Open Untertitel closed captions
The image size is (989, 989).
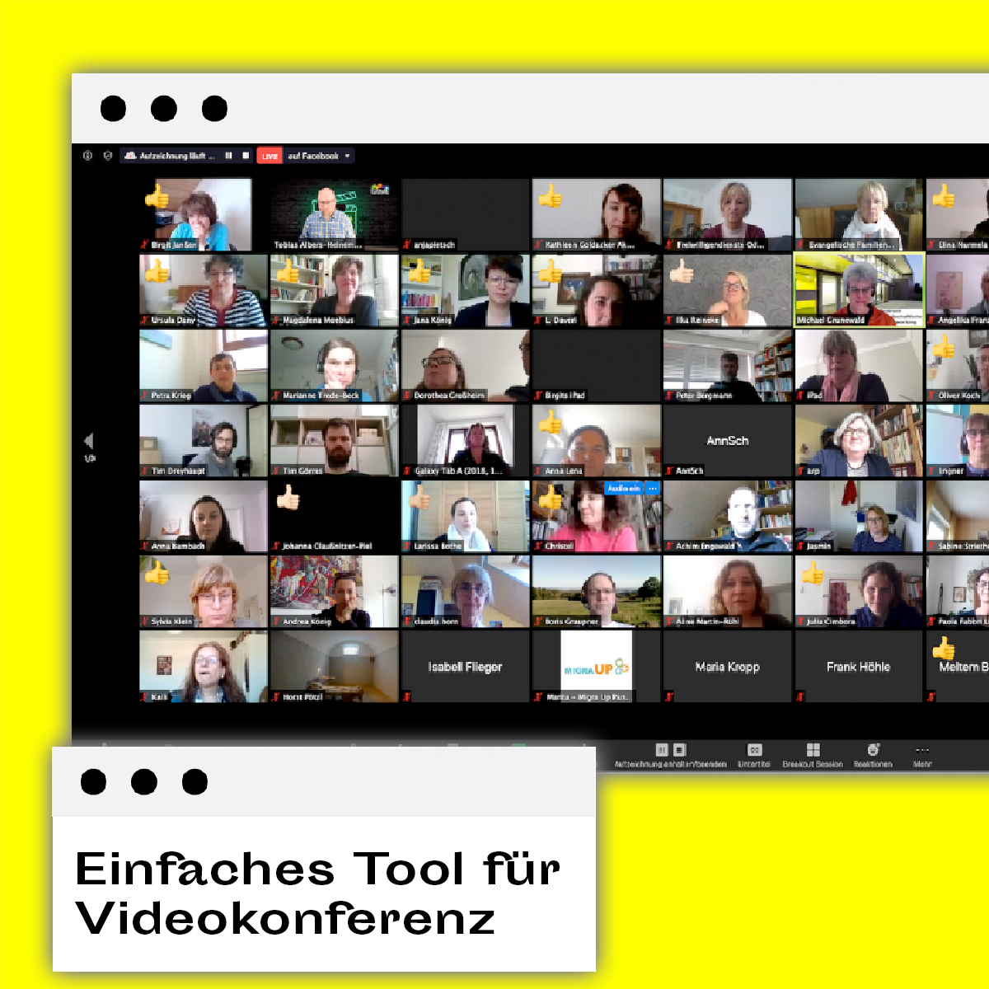coord(754,754)
